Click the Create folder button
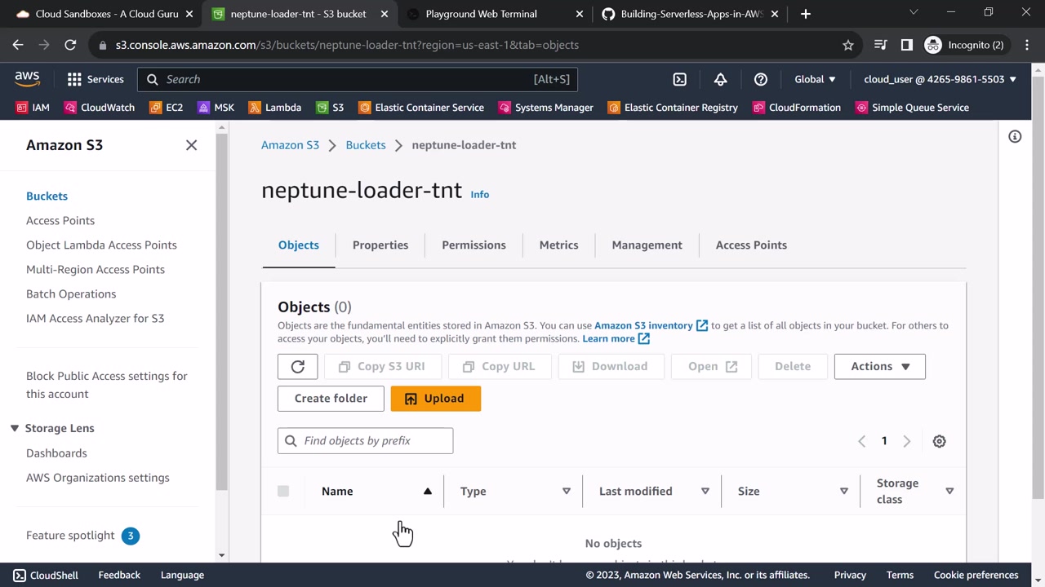Image resolution: width=1045 pixels, height=587 pixels. click(x=331, y=399)
